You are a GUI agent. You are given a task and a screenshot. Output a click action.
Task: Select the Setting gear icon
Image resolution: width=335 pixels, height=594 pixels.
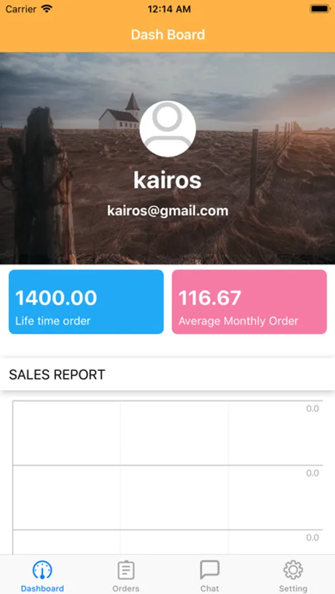pos(293,570)
